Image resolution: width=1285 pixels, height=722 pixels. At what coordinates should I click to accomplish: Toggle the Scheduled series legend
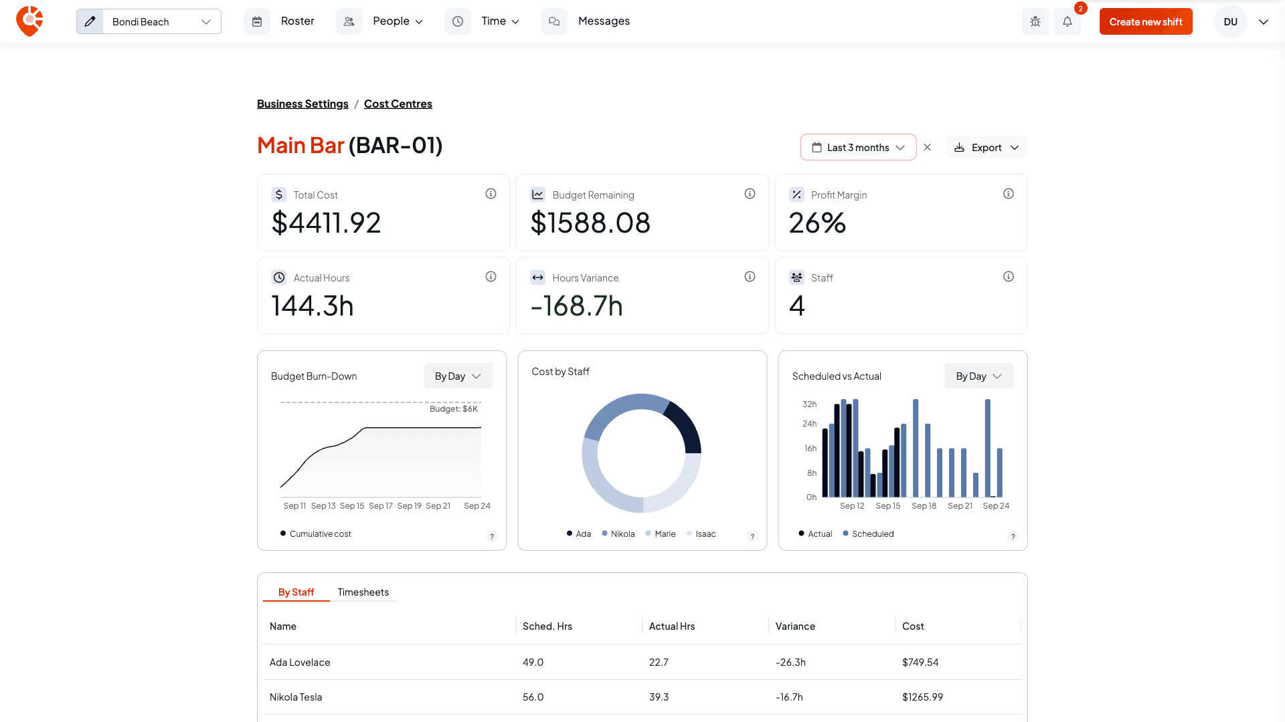tap(868, 533)
